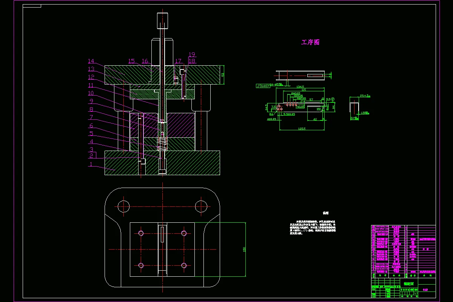Click the 150 vertical plan-view dimension
Screen dimensions: 453x302
245,250
